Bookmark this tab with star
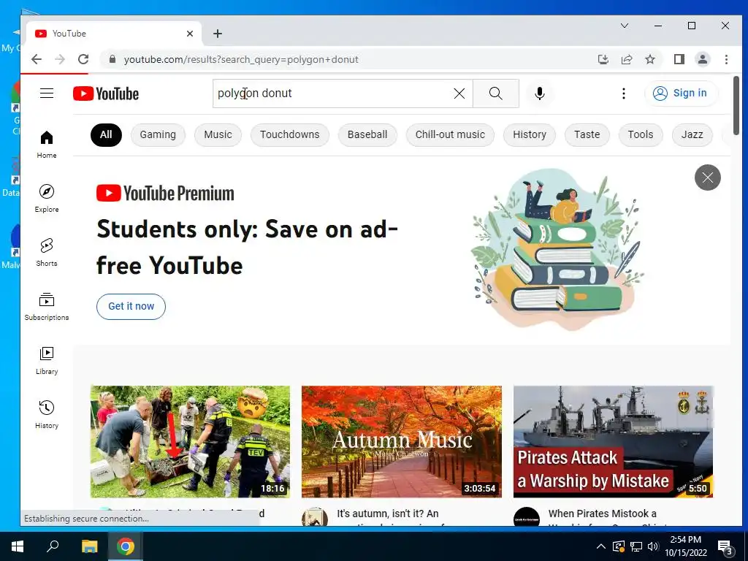The height and width of the screenshot is (561, 748). (x=649, y=59)
